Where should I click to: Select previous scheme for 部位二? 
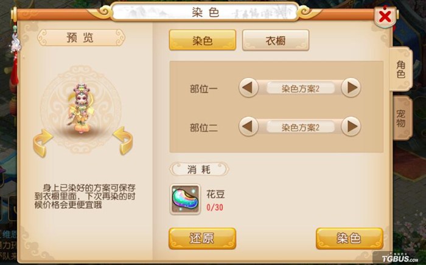[x=248, y=126]
